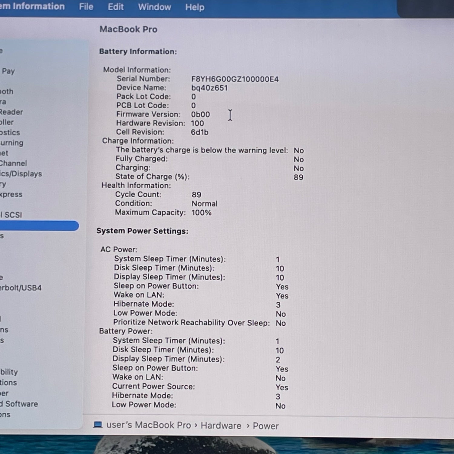Select the Disabled Software sidebar item
The width and height of the screenshot is (454, 454).
coord(19,404)
